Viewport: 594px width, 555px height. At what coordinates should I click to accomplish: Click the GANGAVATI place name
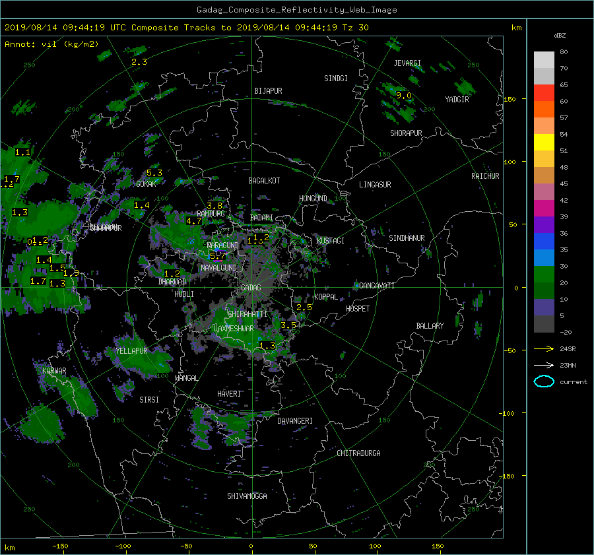(x=377, y=286)
